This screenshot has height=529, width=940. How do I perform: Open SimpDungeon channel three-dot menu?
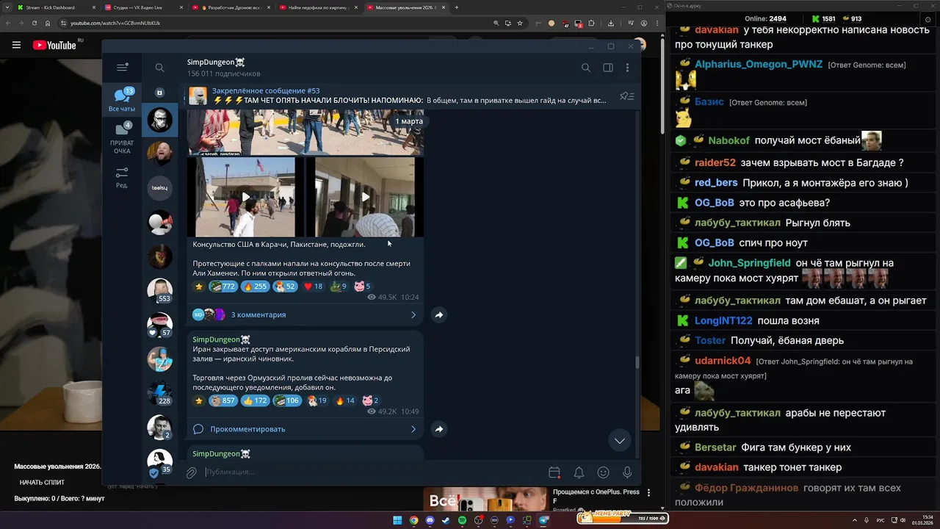click(x=627, y=68)
